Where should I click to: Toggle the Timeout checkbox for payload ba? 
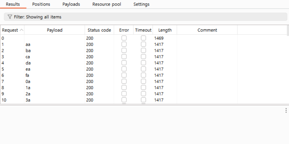(143, 50)
